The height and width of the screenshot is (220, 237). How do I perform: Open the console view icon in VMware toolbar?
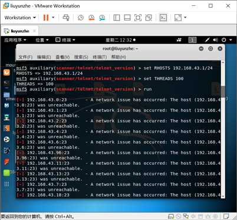(163, 18)
